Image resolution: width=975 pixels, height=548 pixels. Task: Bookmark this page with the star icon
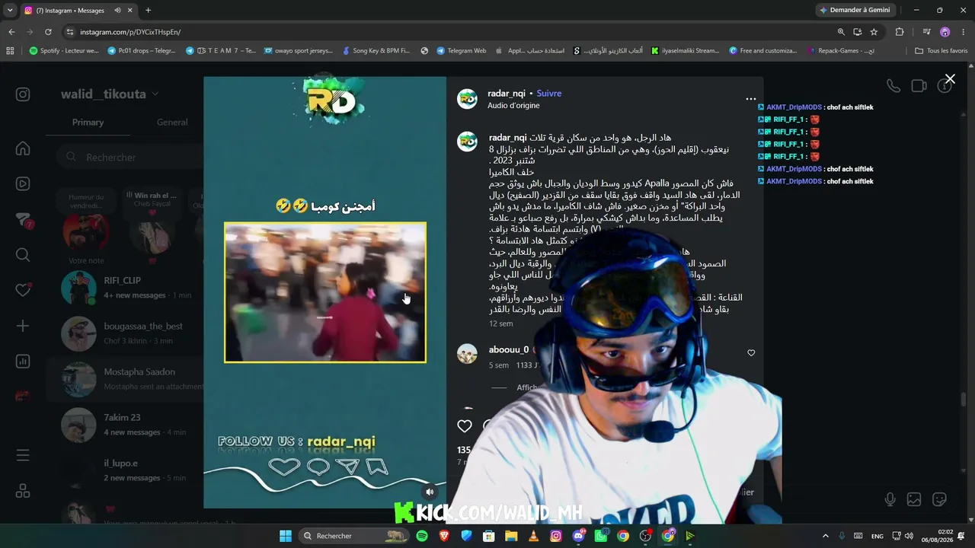pyautogui.click(x=874, y=32)
